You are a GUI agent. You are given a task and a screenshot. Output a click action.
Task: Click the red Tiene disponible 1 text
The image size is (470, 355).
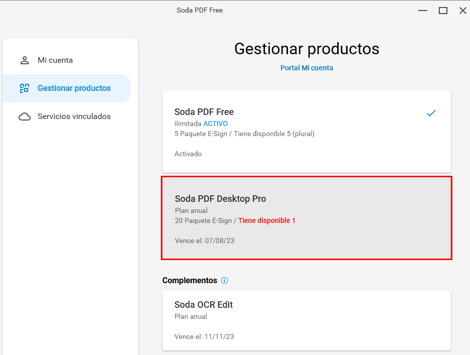coord(267,220)
